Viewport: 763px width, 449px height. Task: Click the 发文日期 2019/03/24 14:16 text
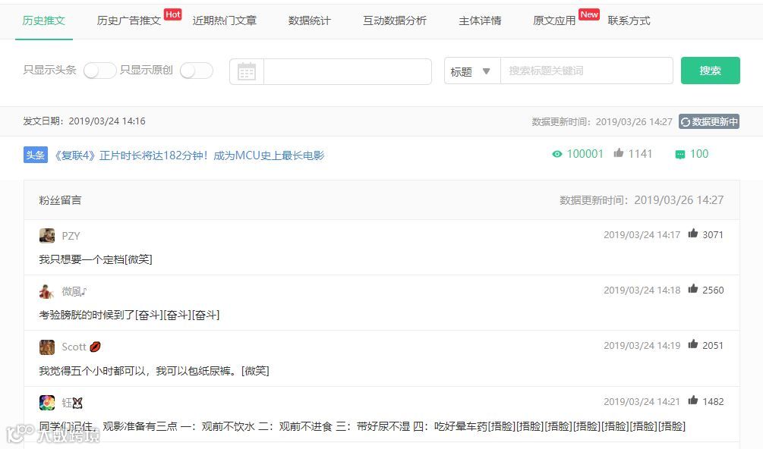click(x=84, y=121)
